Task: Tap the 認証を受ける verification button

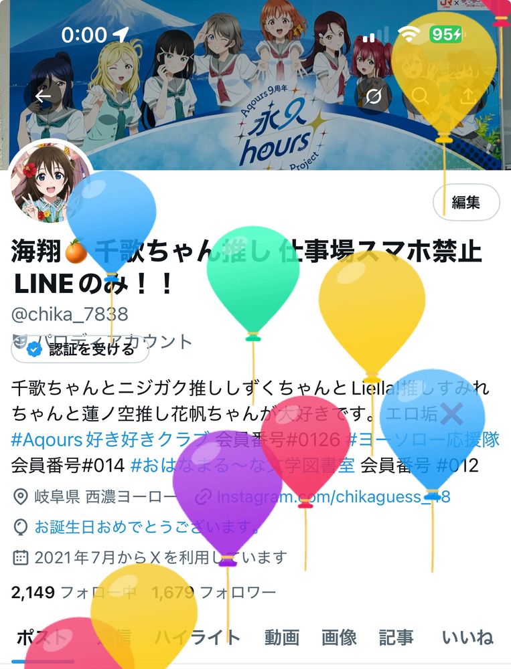Action: click(x=80, y=349)
